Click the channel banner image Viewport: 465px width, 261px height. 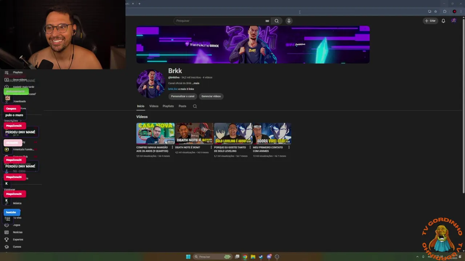pos(253,45)
